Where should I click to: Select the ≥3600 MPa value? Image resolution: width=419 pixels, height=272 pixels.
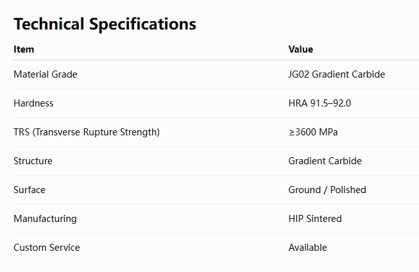[313, 132]
